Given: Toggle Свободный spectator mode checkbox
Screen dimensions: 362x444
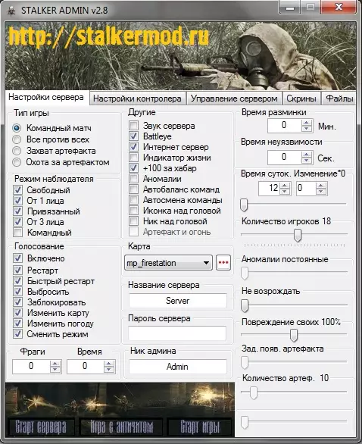Looking at the screenshot, I should [18, 189].
